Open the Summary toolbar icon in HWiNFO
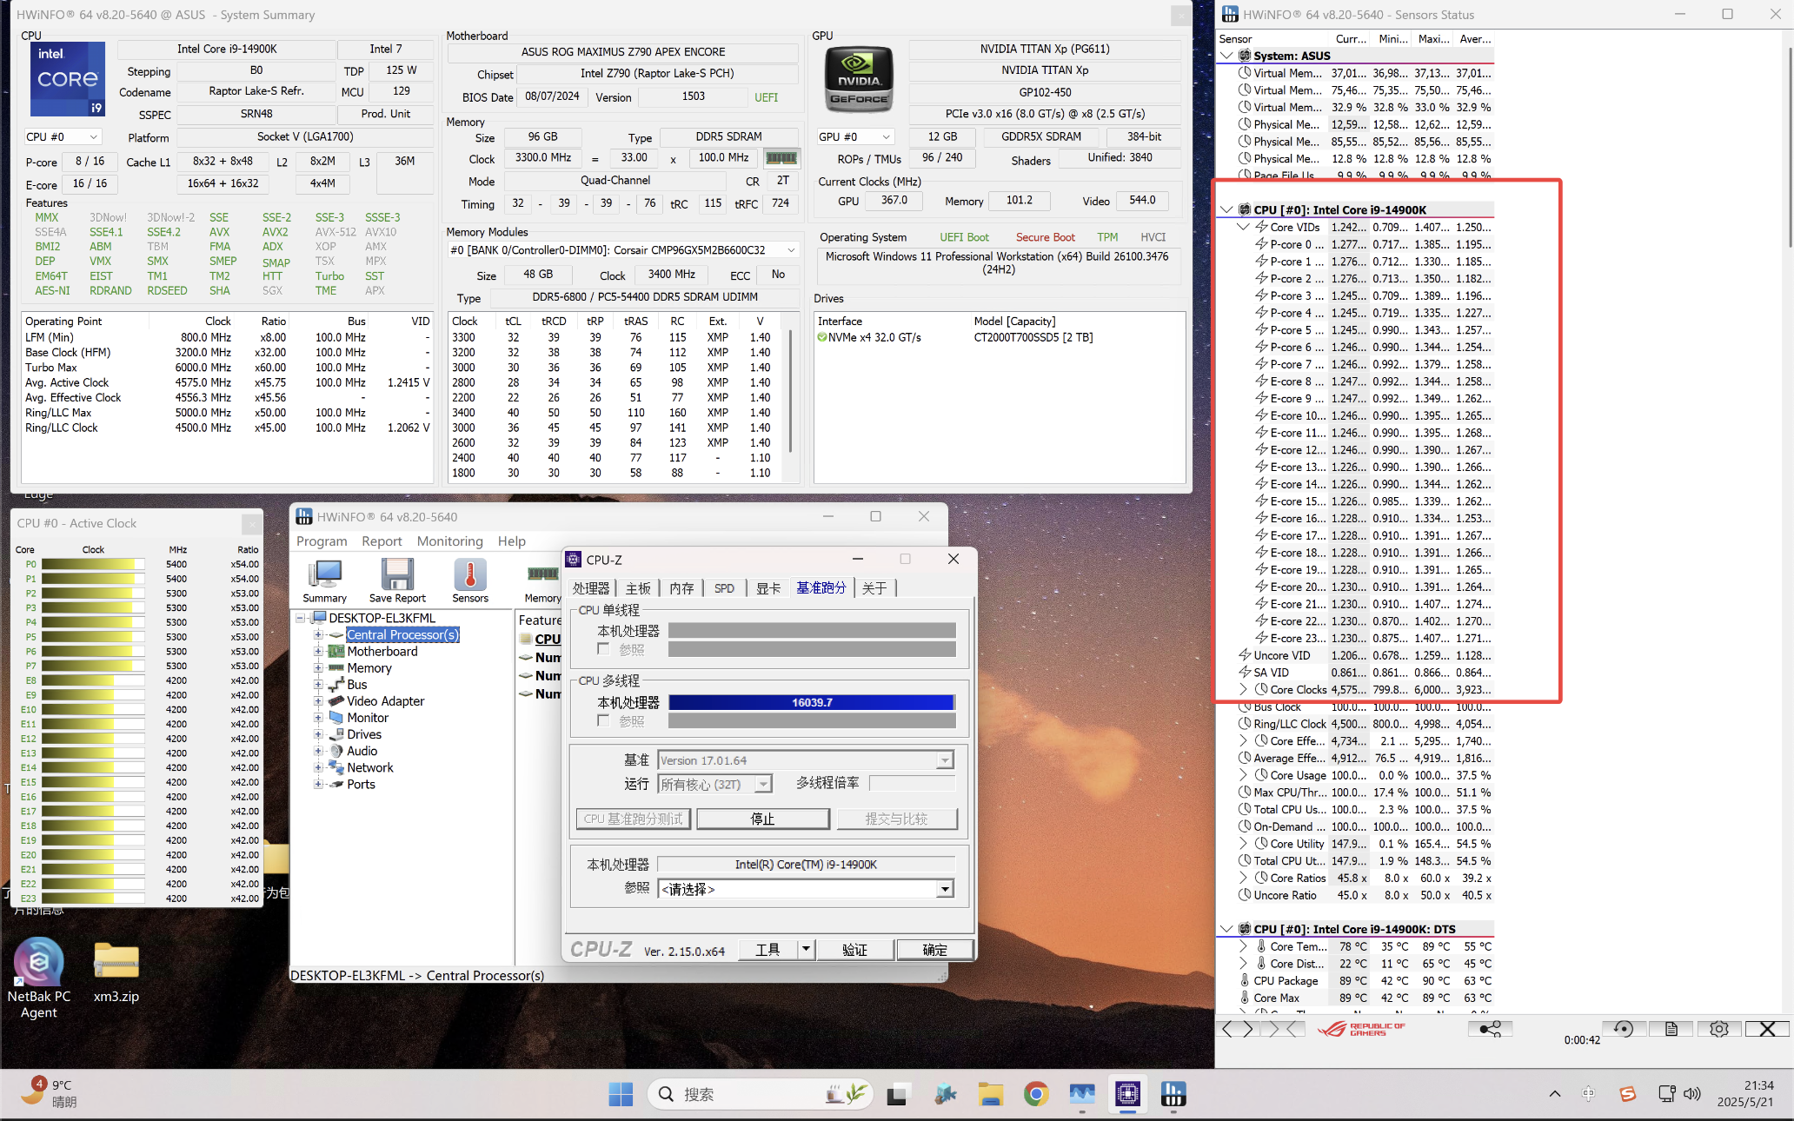This screenshot has height=1121, width=1794. (324, 580)
